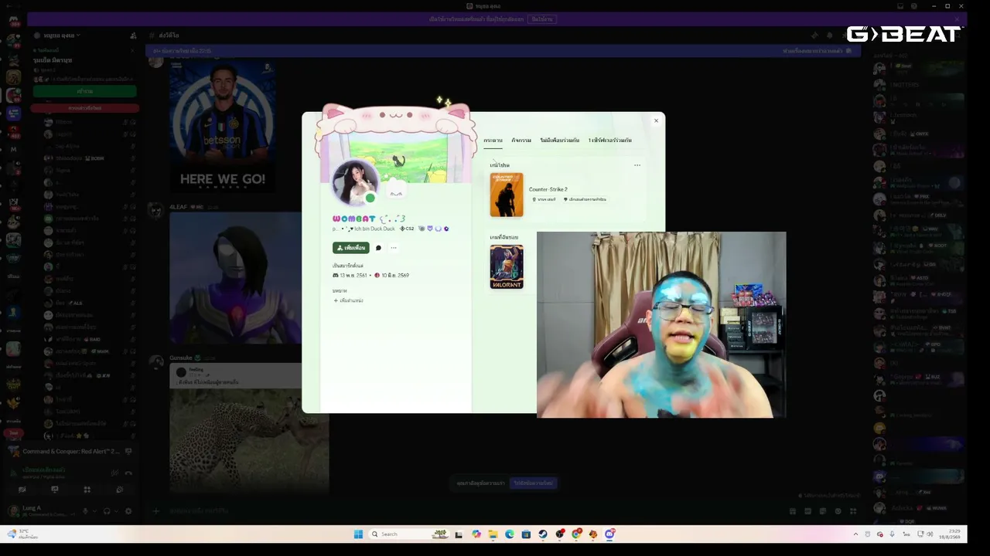Open the mutual friends profile tab
Viewport: 990px width, 556px height.
pos(559,141)
